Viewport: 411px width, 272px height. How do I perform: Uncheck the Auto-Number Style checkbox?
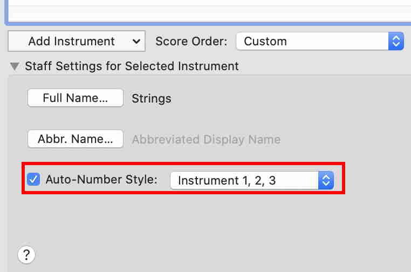click(33, 180)
